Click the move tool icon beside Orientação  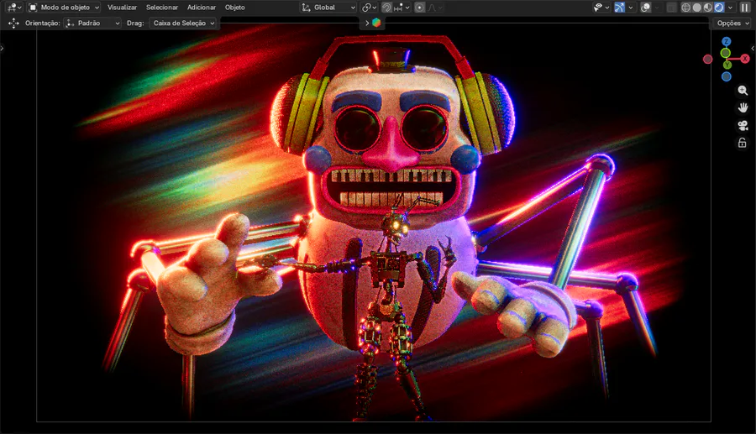tap(13, 24)
